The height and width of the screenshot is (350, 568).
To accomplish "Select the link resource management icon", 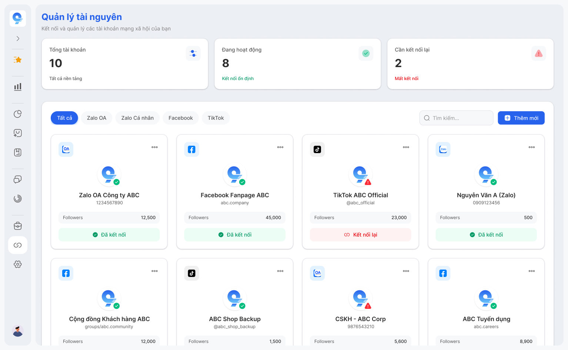I will (18, 245).
